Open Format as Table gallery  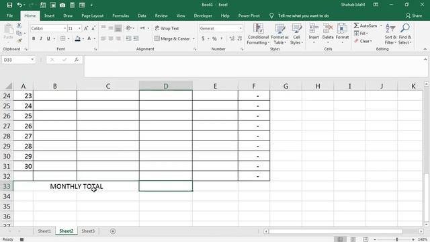pyautogui.click(x=279, y=34)
